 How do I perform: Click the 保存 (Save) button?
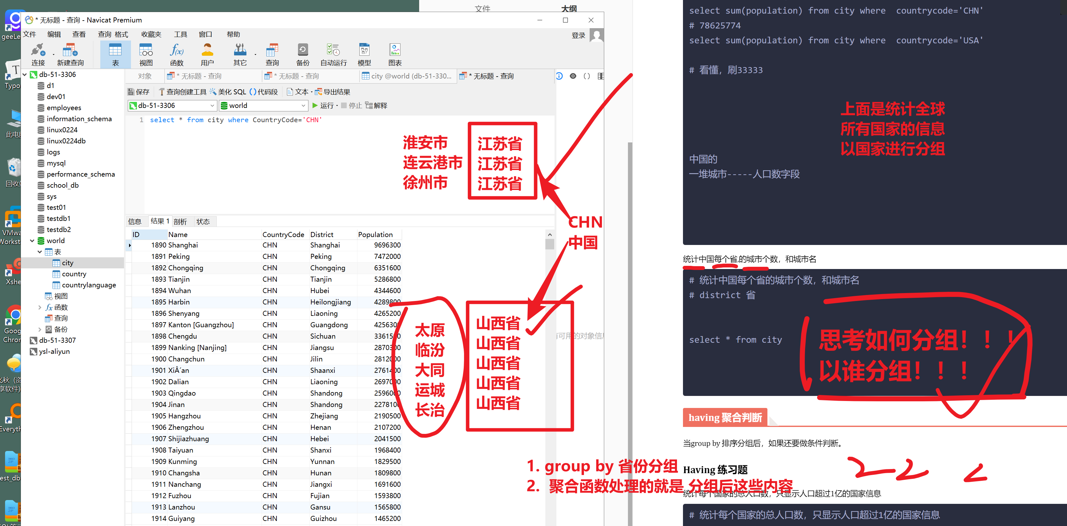(x=138, y=92)
